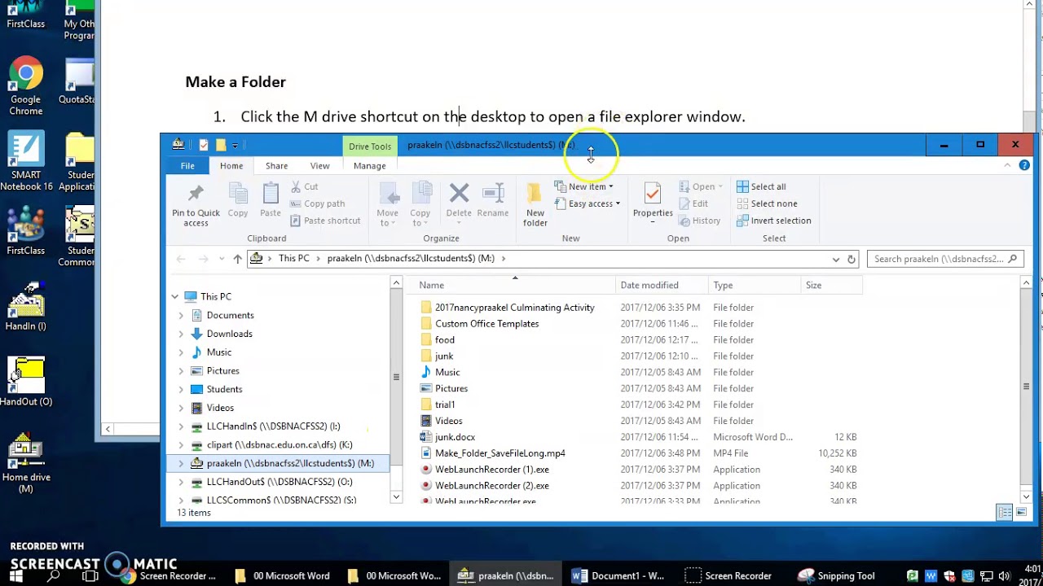The image size is (1043, 586).
Task: Switch to the View ribbon tab
Action: coord(319,166)
